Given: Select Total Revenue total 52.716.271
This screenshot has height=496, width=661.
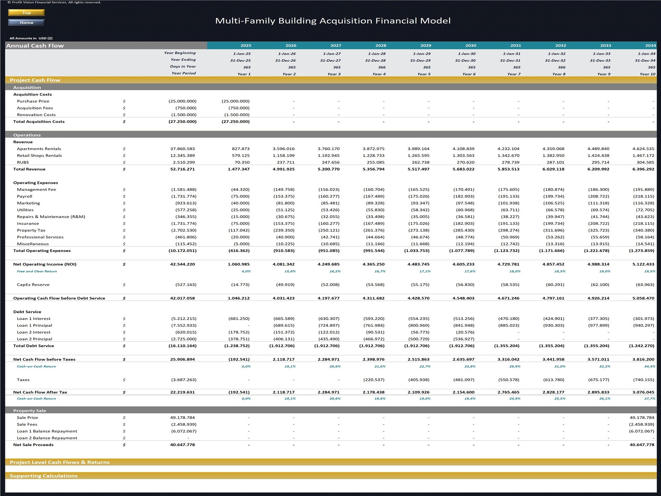Looking at the screenshot, I should [x=182, y=169].
